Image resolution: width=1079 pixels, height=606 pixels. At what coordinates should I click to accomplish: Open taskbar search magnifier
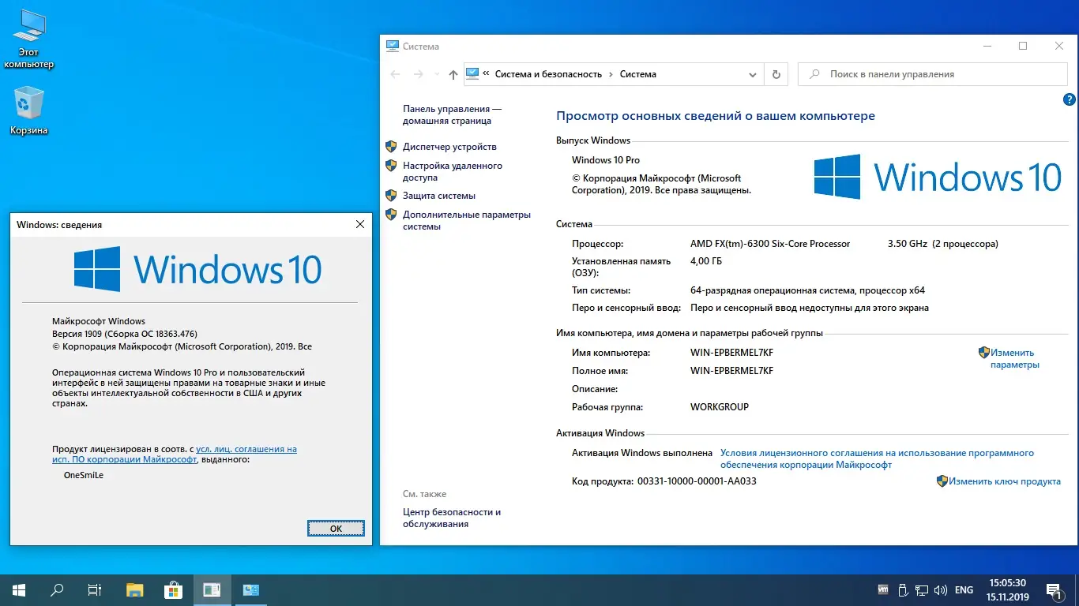click(57, 589)
